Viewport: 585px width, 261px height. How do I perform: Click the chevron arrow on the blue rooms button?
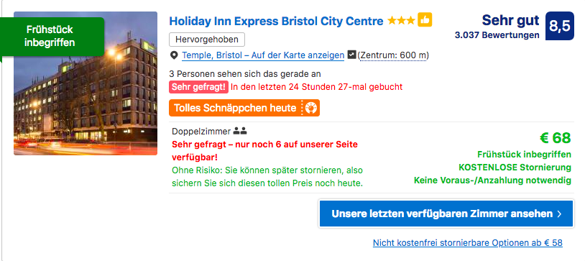[559, 214]
